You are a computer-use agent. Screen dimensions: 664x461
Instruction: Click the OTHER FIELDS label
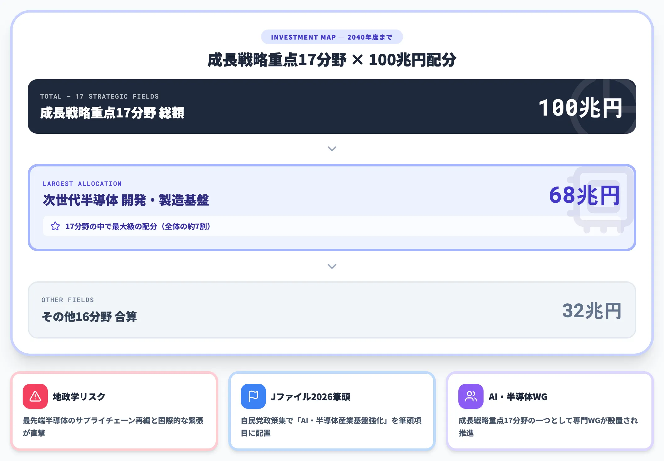(68, 300)
